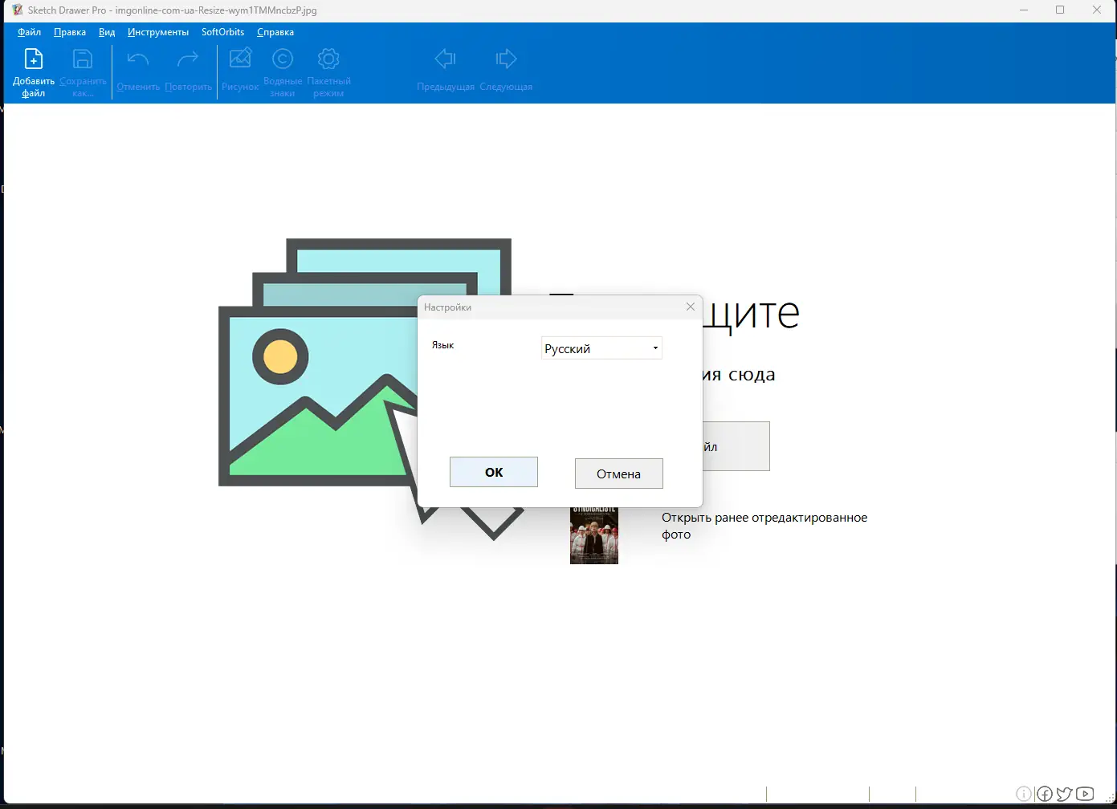The height and width of the screenshot is (809, 1117).
Task: Open the Правка menu
Action: click(70, 32)
